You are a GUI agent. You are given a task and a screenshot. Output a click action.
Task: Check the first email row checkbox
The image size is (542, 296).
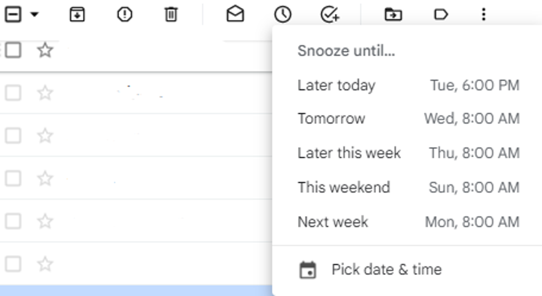point(13,50)
